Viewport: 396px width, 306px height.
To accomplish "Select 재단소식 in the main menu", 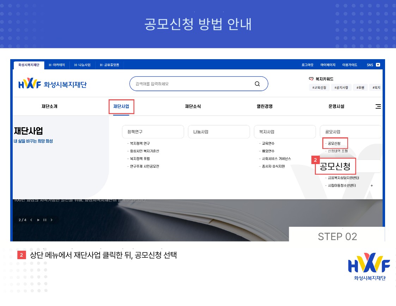I will click(x=193, y=106).
